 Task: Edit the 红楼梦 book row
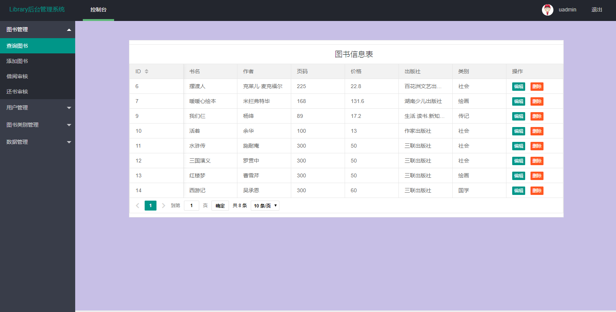coord(518,176)
